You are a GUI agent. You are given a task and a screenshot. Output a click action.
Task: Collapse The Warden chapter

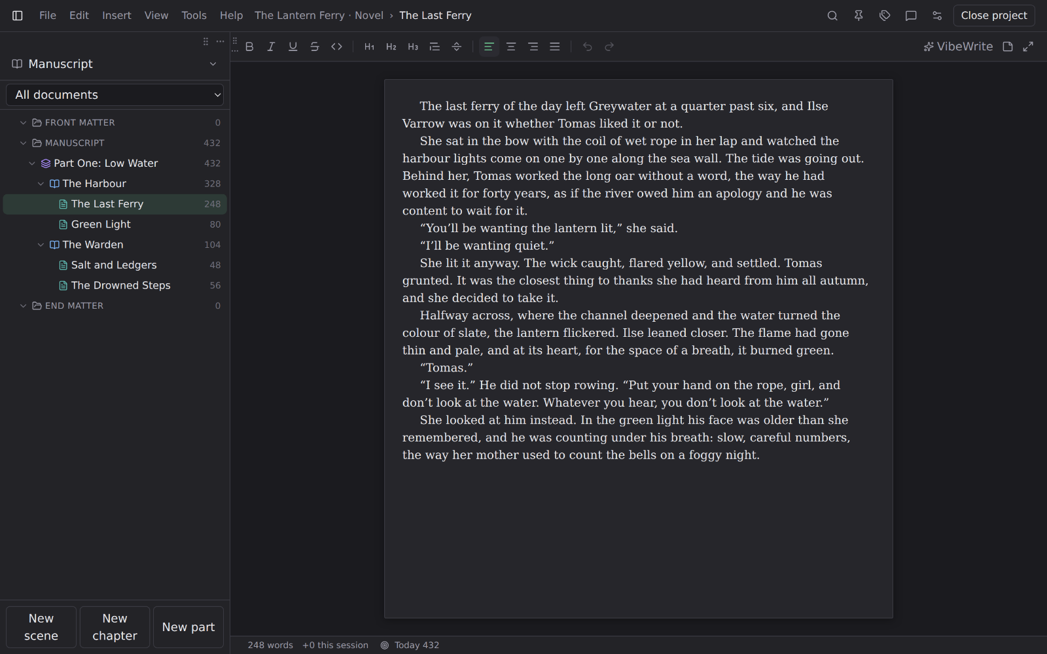[41, 245]
